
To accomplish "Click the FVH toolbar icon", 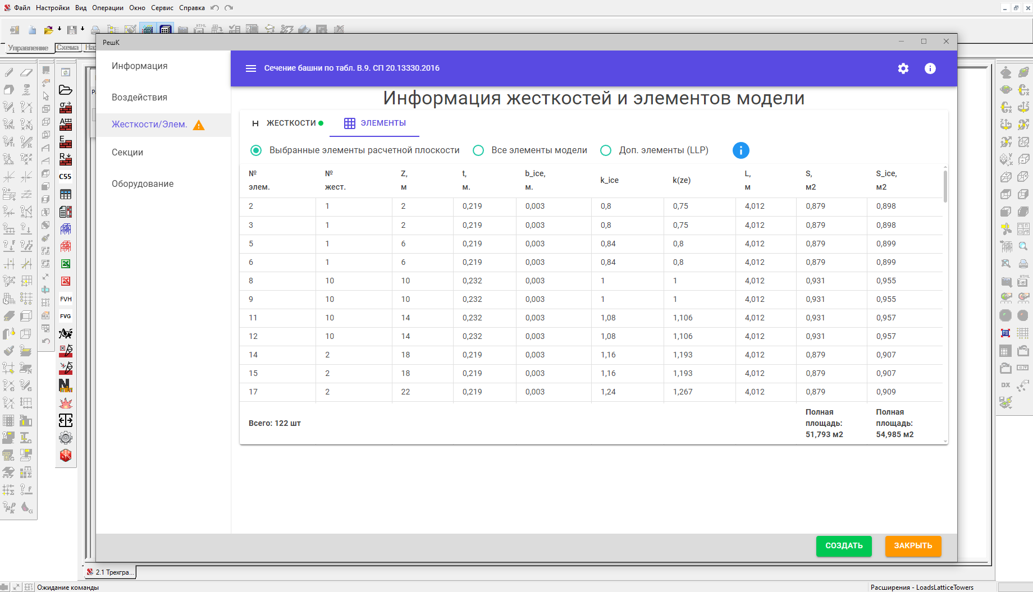I will click(66, 299).
